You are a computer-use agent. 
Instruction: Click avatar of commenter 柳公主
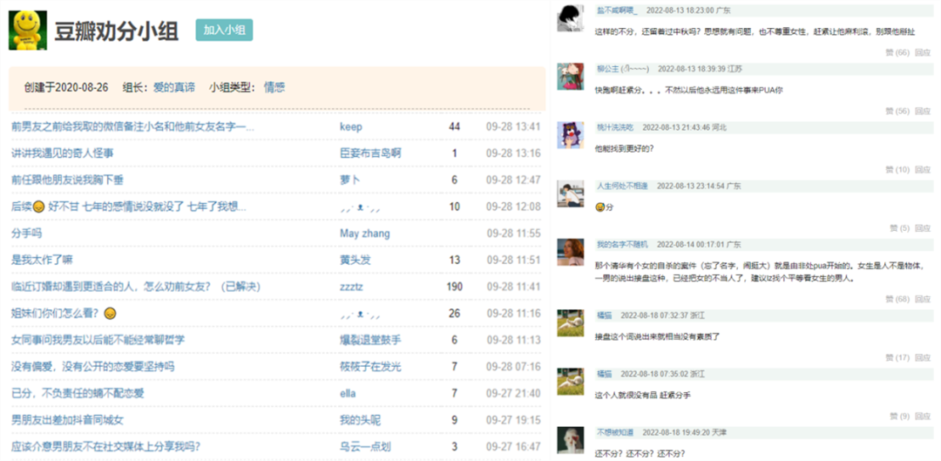click(570, 76)
